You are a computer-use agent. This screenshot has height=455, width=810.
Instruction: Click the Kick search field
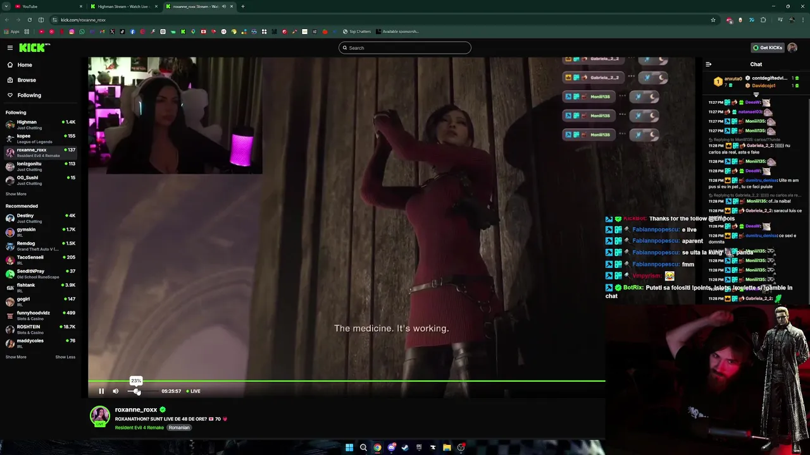point(405,48)
